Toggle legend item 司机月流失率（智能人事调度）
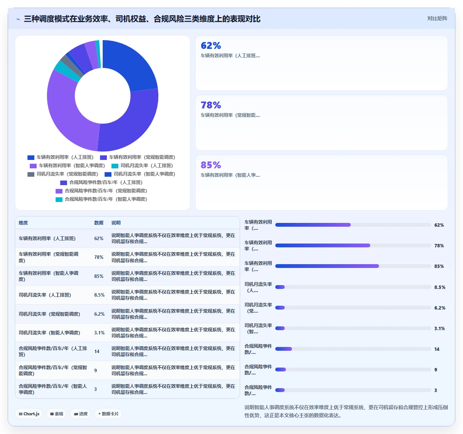 pyautogui.click(x=140, y=174)
